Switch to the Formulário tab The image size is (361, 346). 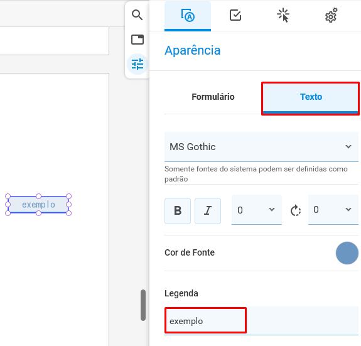coord(213,97)
